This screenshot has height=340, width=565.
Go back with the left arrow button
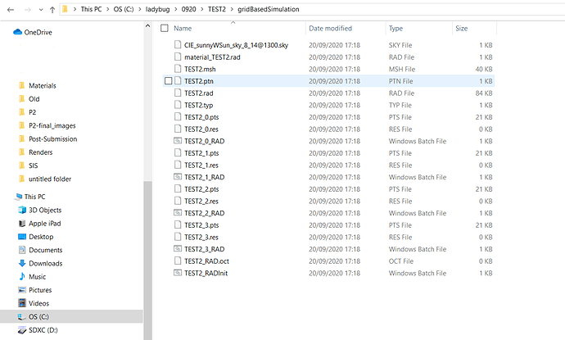[x=11, y=10]
